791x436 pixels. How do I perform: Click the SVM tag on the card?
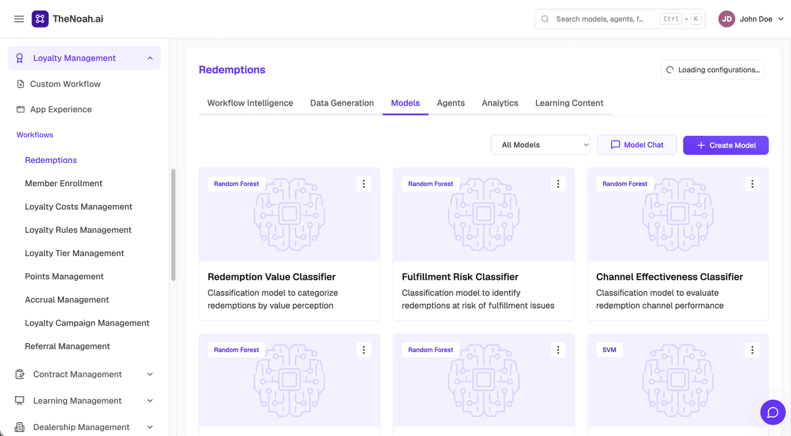(x=609, y=350)
